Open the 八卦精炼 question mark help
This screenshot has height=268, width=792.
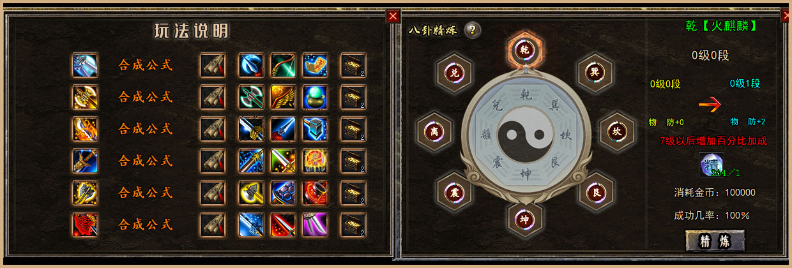(473, 30)
